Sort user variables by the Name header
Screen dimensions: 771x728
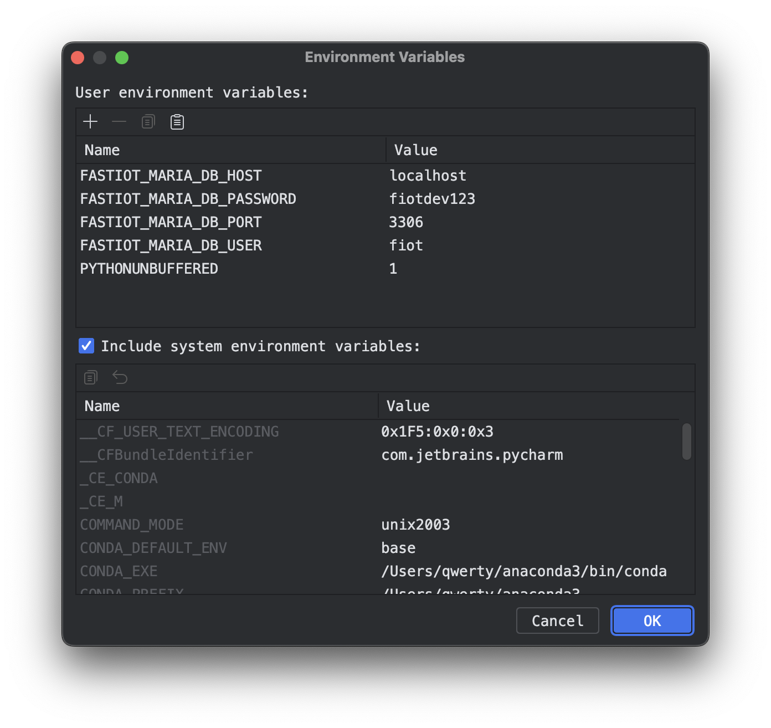tap(231, 150)
